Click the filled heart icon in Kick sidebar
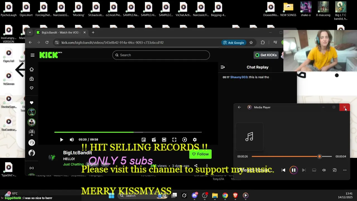Screen dimensions: 357x201 tap(32, 102)
